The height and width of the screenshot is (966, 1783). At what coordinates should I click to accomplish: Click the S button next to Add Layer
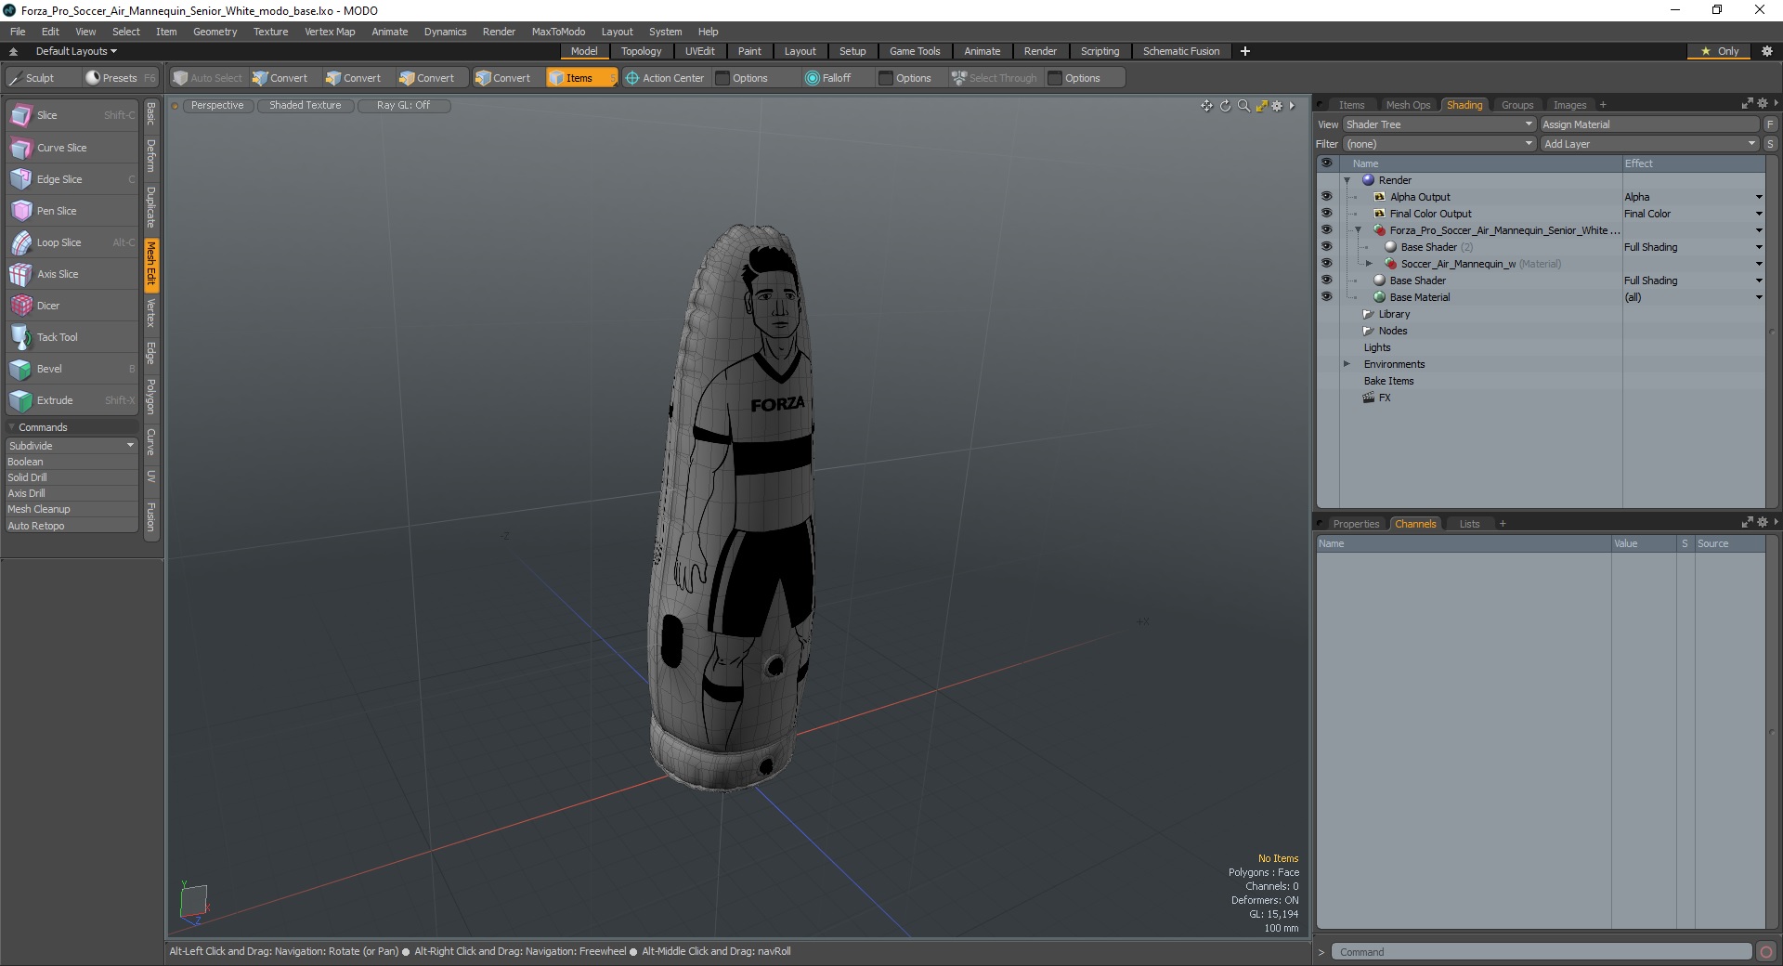coord(1770,144)
